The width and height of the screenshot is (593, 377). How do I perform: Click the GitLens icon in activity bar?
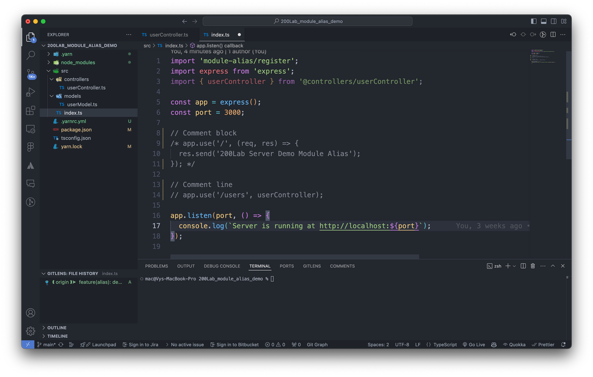31,202
